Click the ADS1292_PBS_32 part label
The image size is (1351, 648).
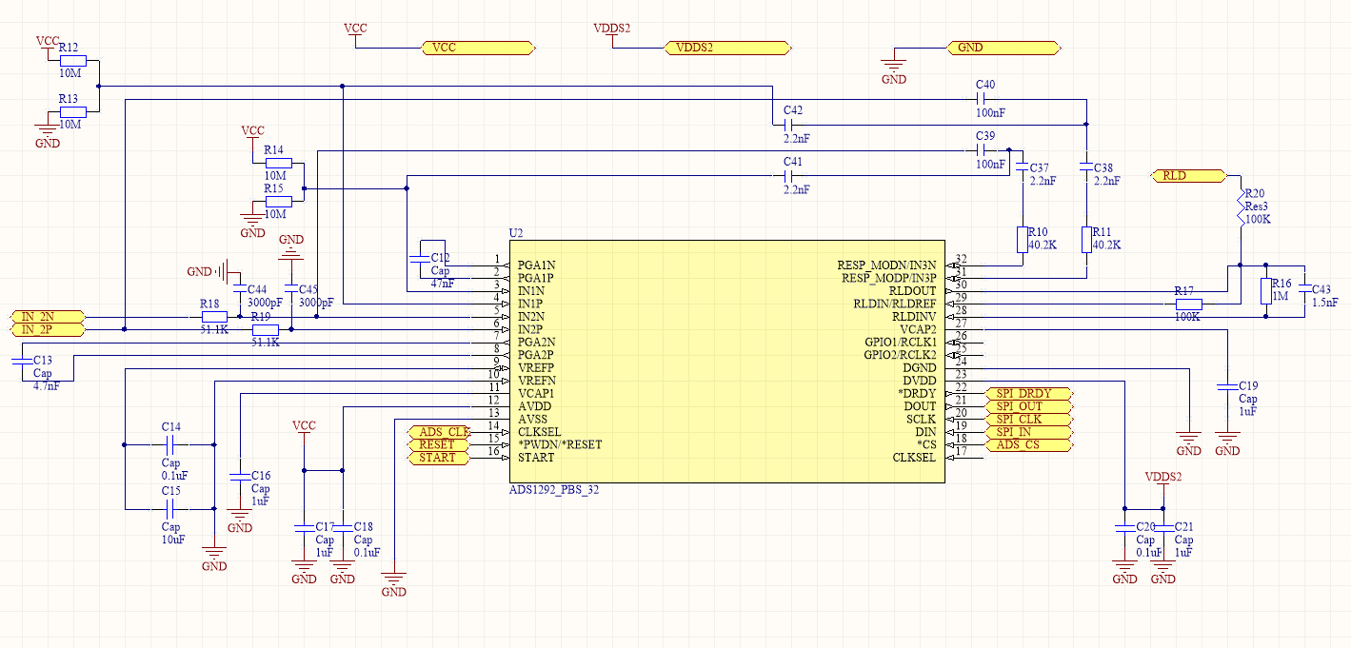554,490
